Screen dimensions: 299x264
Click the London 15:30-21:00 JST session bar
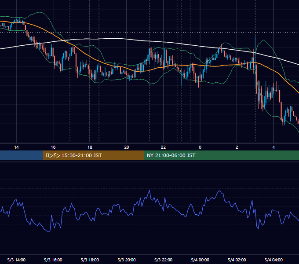coord(93,155)
